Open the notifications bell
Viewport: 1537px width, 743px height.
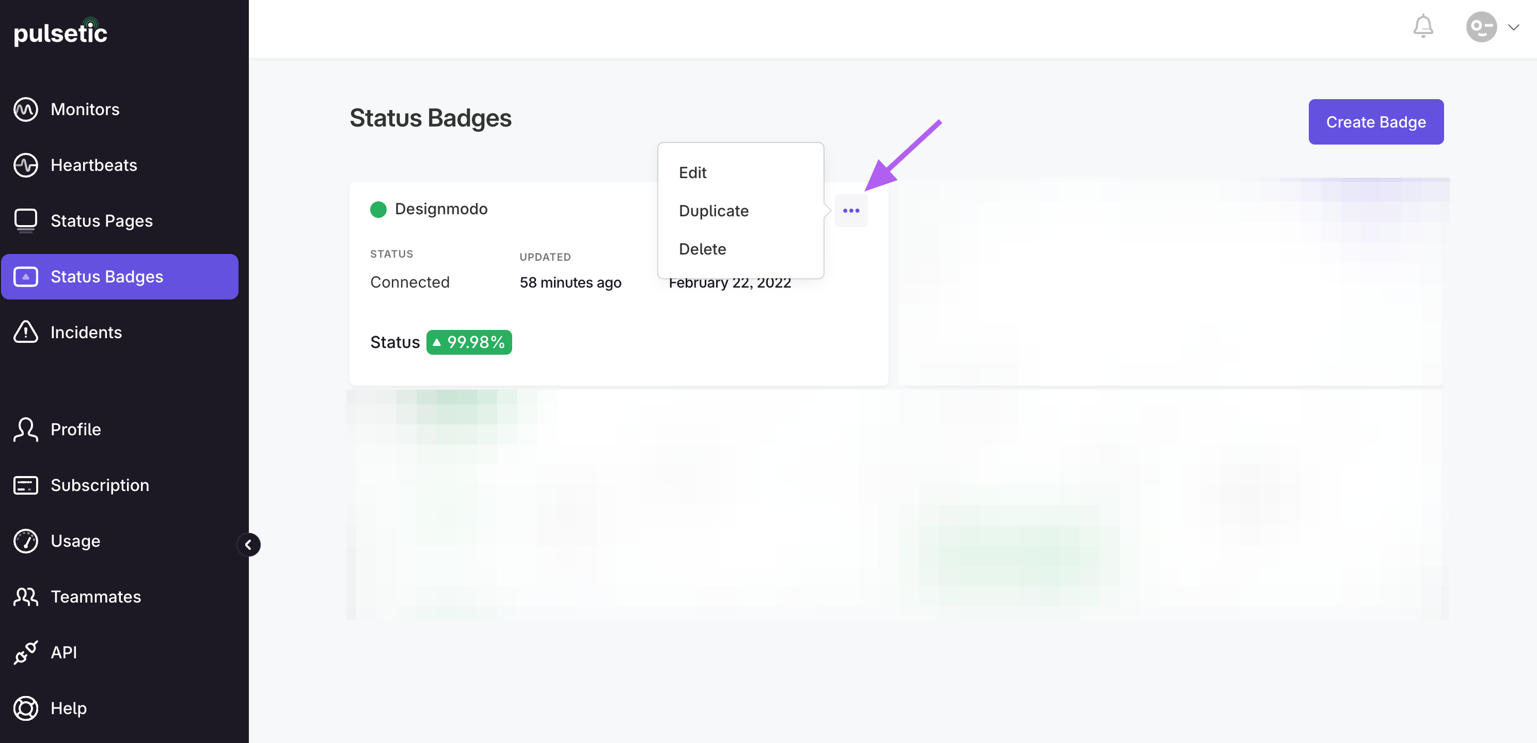coord(1423,26)
